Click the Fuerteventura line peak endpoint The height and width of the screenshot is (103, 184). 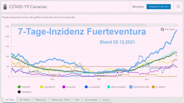(x=176, y=31)
